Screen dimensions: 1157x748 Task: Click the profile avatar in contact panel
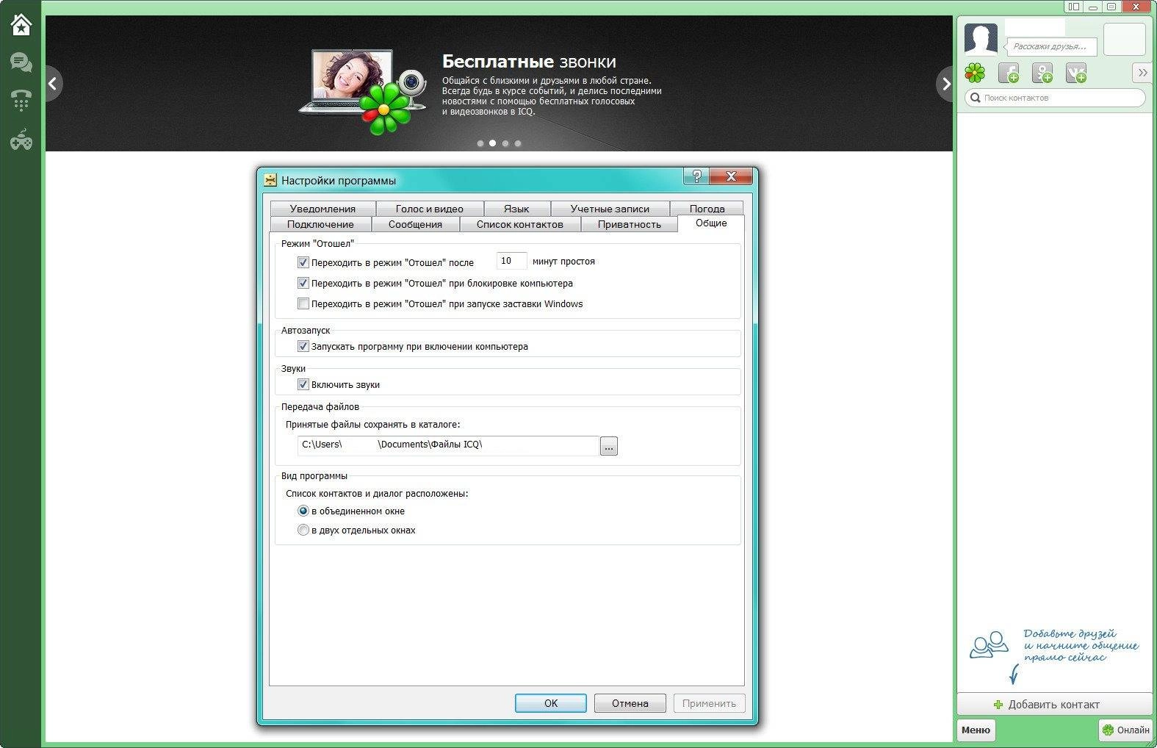point(981,39)
